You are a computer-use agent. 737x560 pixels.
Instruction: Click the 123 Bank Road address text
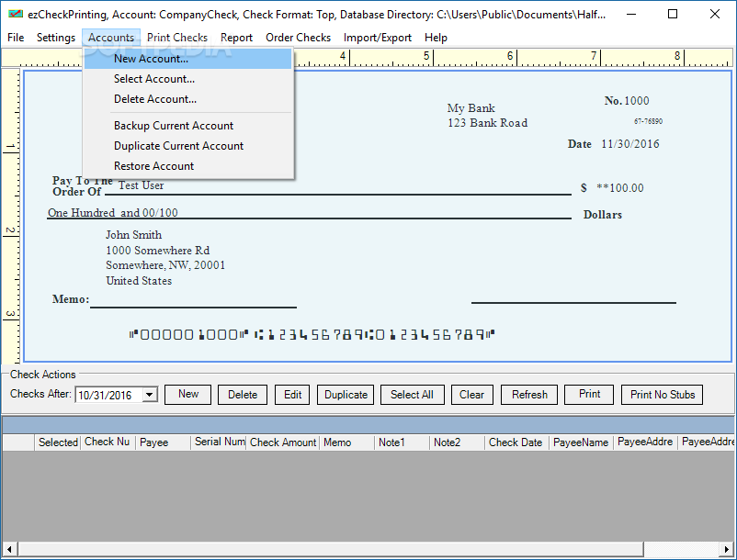[x=487, y=122]
